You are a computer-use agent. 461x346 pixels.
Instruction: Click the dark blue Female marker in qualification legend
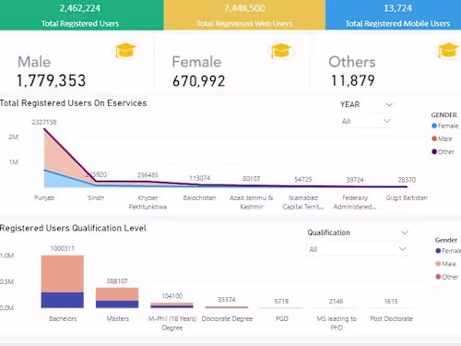pyautogui.click(x=438, y=251)
